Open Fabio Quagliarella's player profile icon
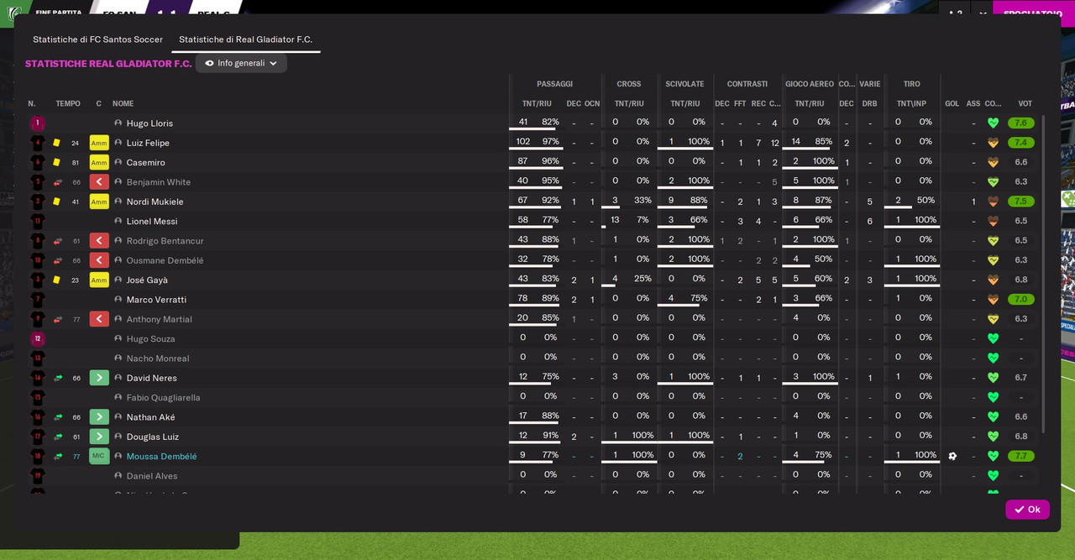Screen dimensions: 1075x560 click(x=118, y=398)
